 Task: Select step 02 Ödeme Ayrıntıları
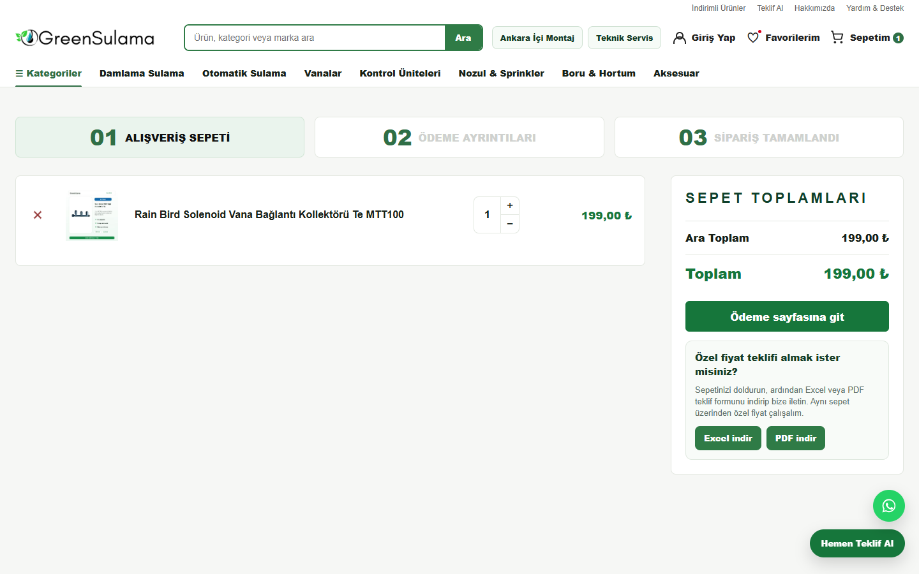point(459,137)
